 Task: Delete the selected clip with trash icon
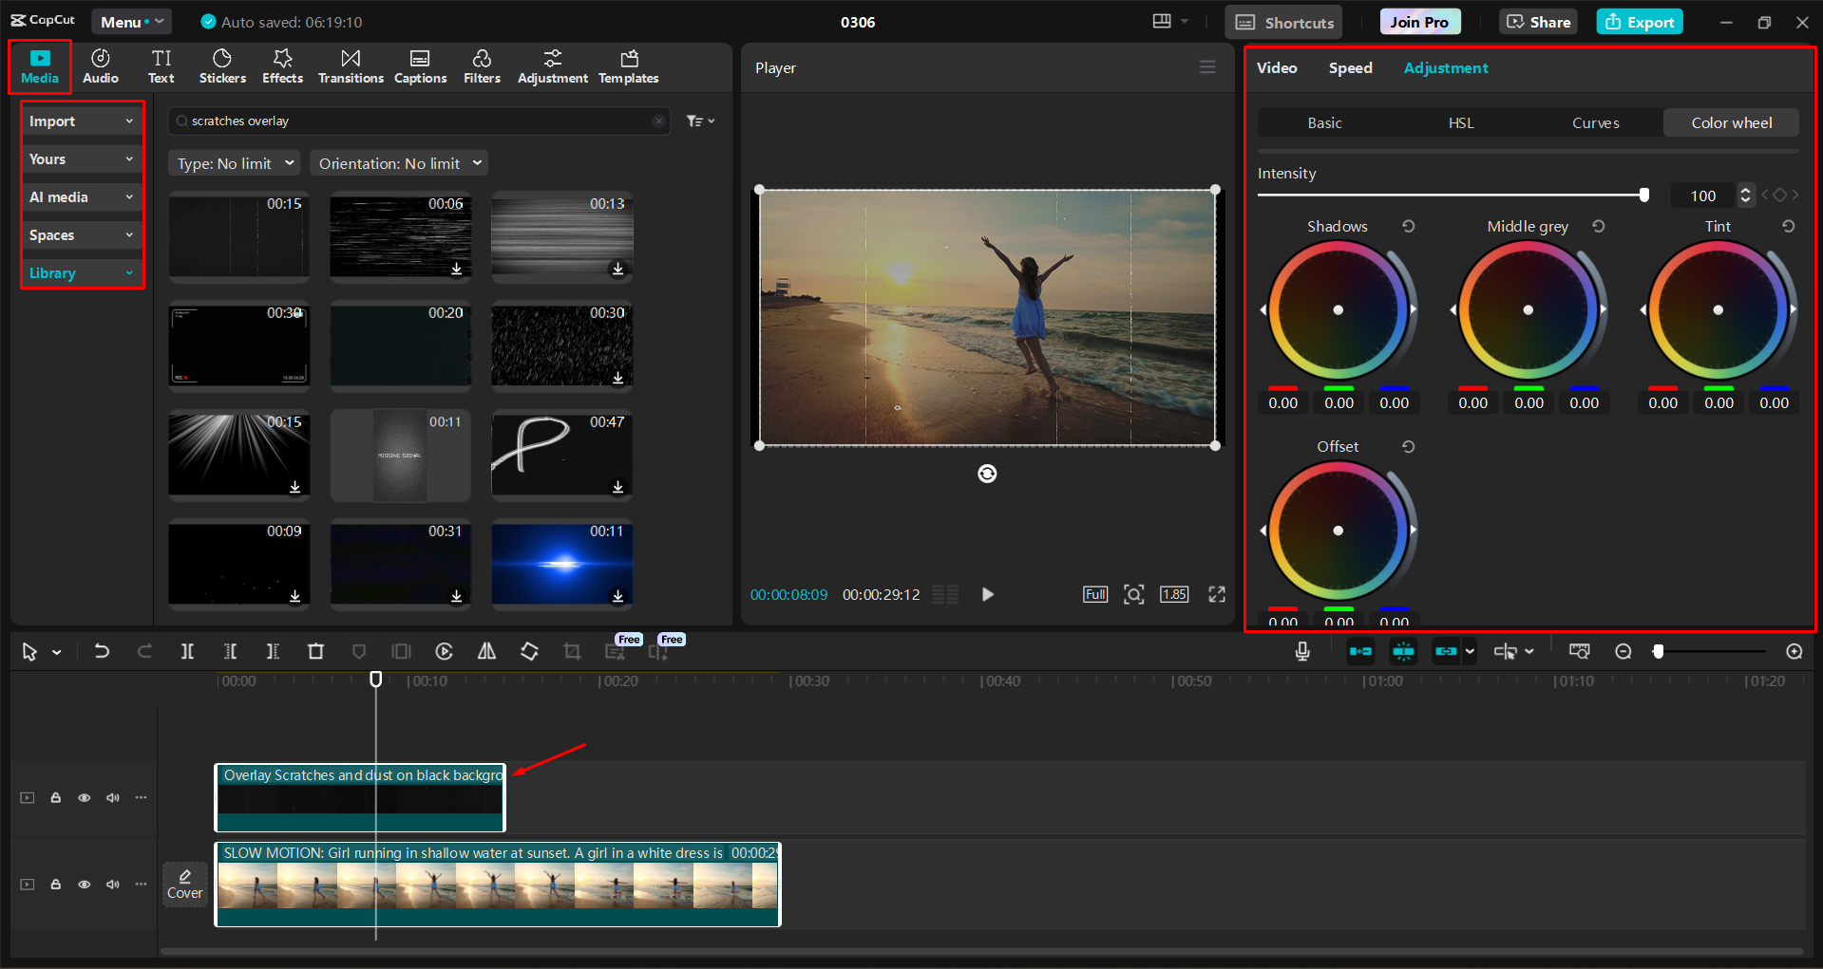315,651
